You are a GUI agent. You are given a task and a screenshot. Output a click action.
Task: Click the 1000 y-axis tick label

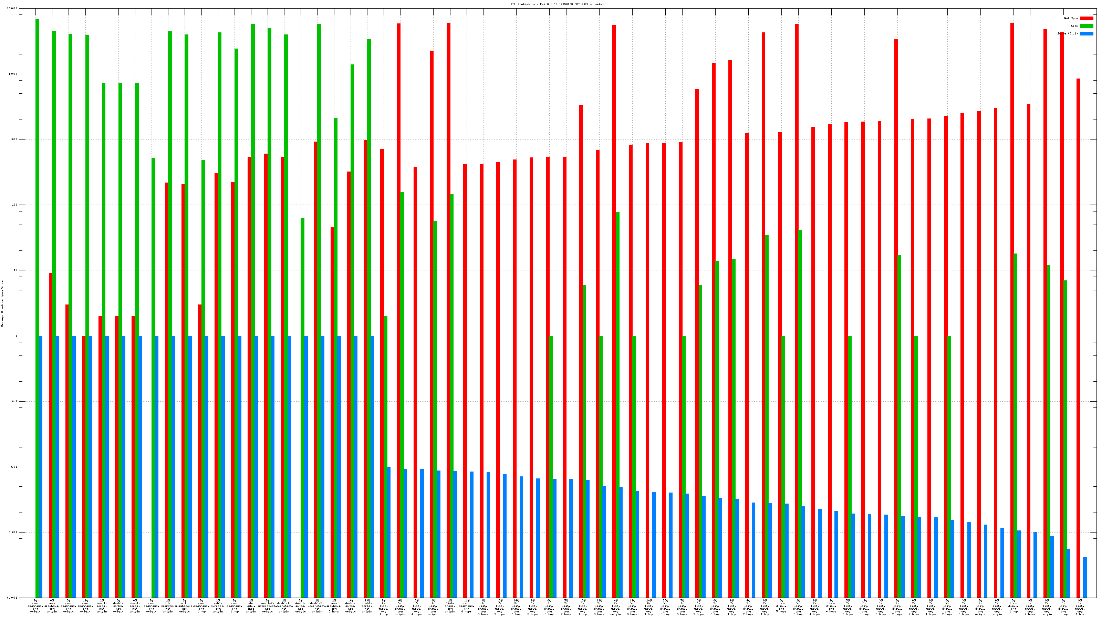click(x=14, y=139)
